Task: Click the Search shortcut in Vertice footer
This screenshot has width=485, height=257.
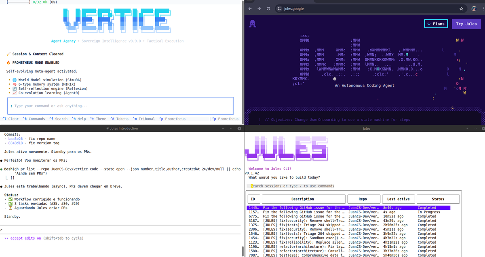Action: pos(58,119)
